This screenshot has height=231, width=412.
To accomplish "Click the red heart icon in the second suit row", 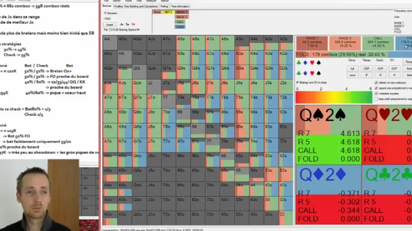I will pos(312,73).
